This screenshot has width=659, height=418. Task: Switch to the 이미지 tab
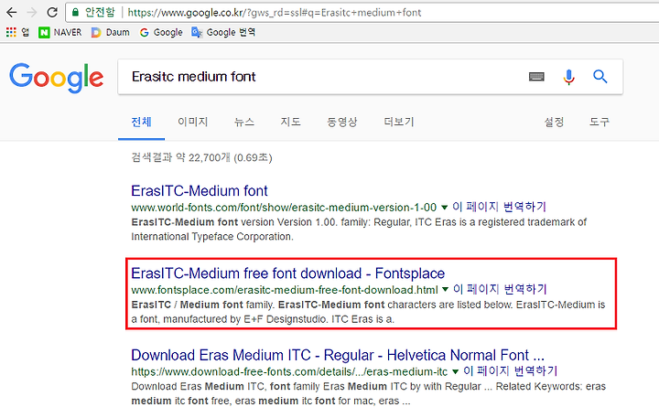193,122
